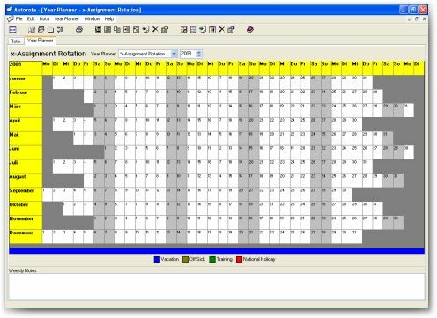Click the first blue toolbar icon
The image size is (437, 318).
13,29
